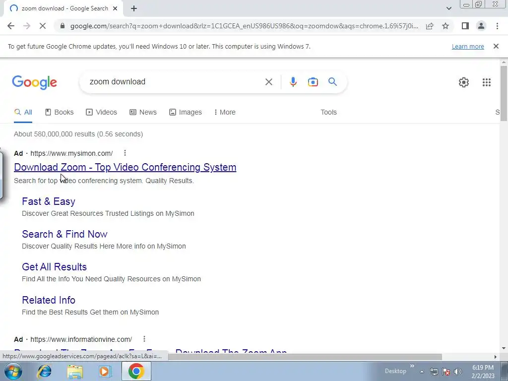Open a new browser tab
Screen dimensions: 508x381
click(134, 9)
